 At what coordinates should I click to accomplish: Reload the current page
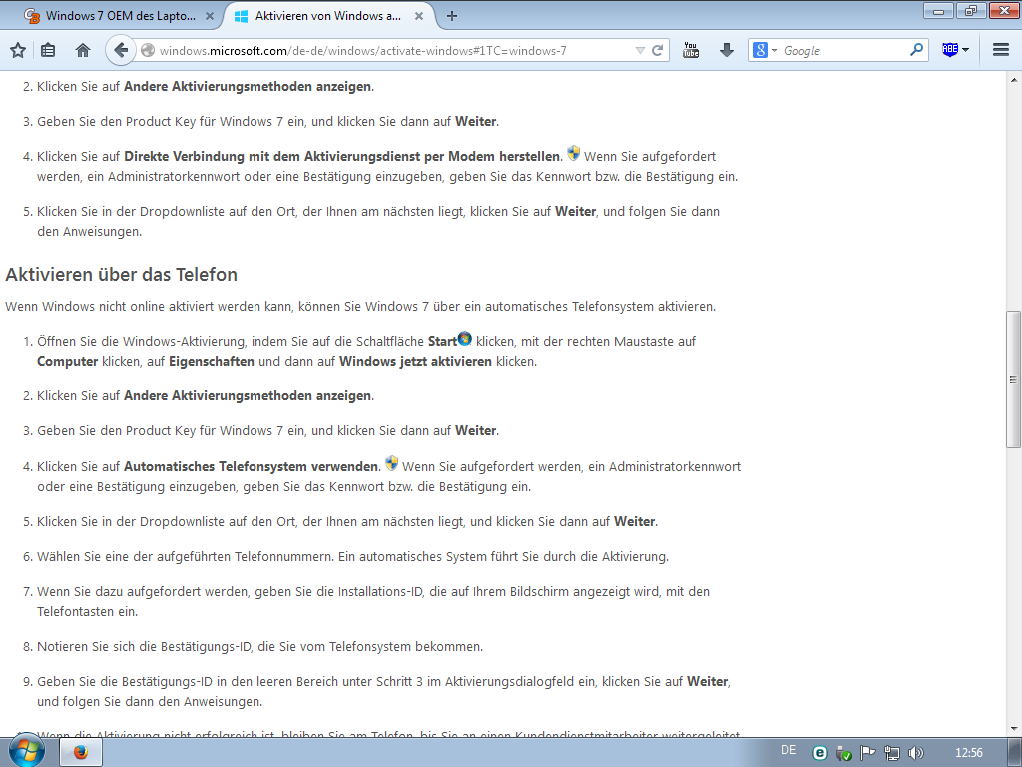point(657,50)
